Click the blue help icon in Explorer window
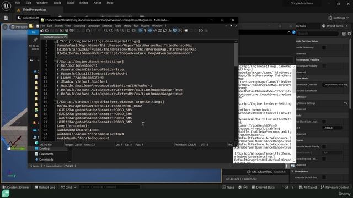Viewport: 353px width, 198px height. point(293,32)
